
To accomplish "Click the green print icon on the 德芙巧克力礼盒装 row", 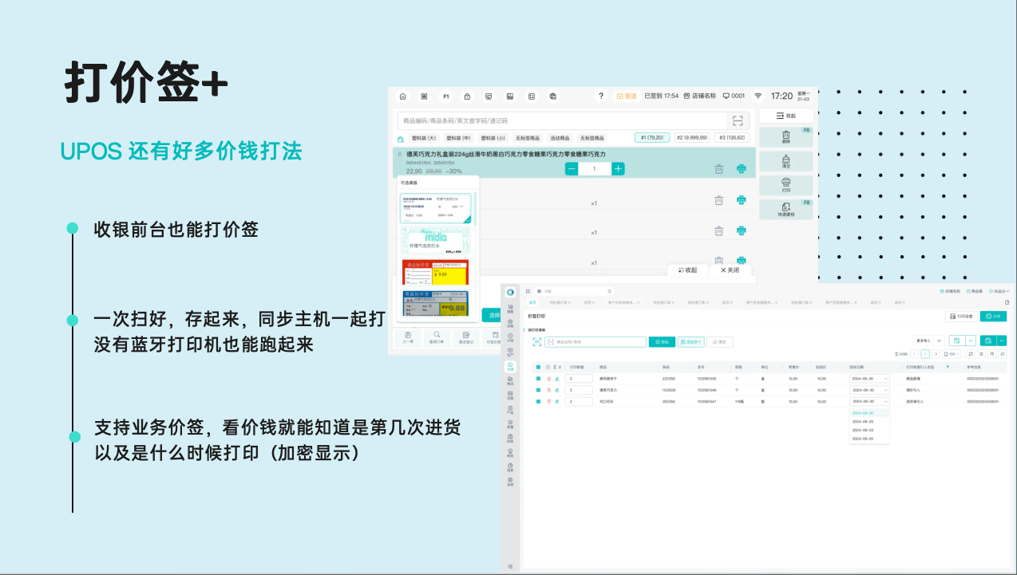I will coord(741,169).
